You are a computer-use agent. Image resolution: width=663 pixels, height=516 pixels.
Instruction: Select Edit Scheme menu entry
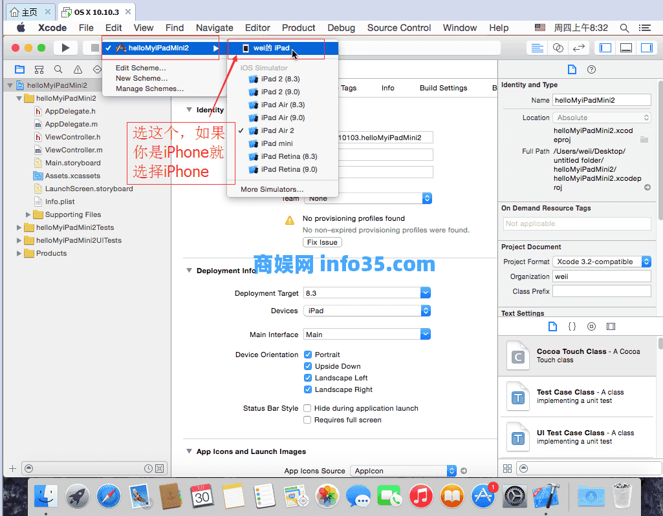click(141, 68)
